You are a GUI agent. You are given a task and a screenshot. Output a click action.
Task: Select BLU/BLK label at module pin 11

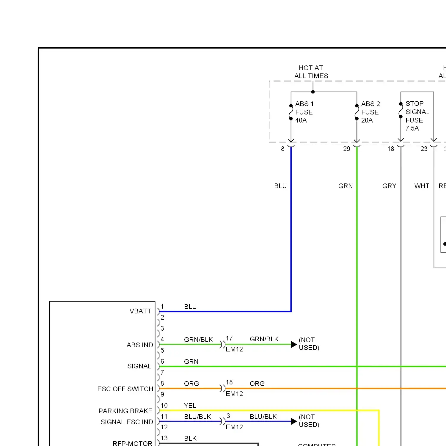click(x=197, y=417)
